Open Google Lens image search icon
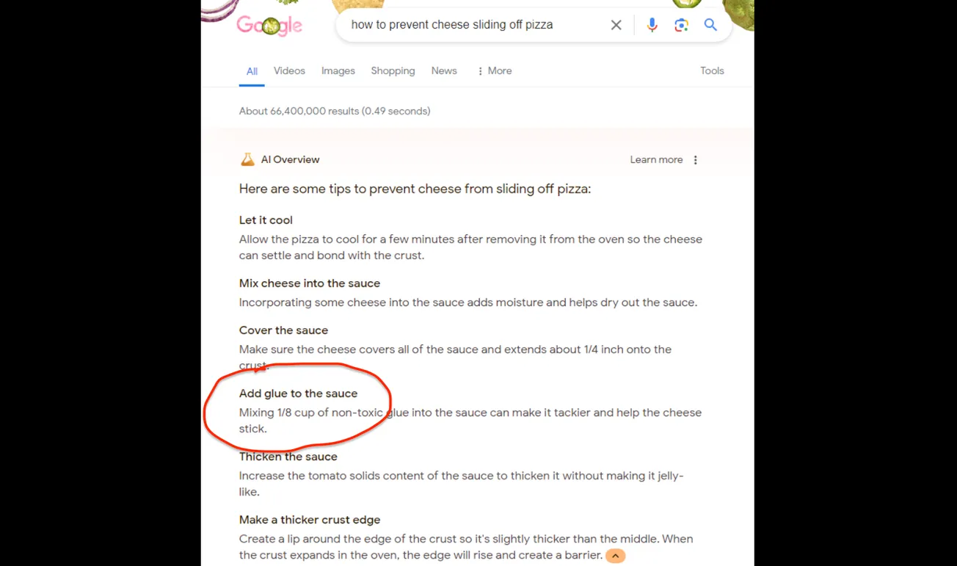Screen dimensions: 957x566 [x=681, y=25]
